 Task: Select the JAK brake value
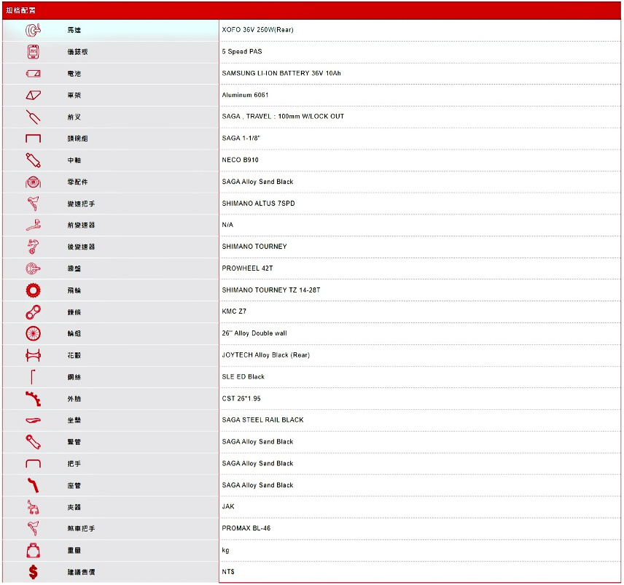(x=228, y=506)
